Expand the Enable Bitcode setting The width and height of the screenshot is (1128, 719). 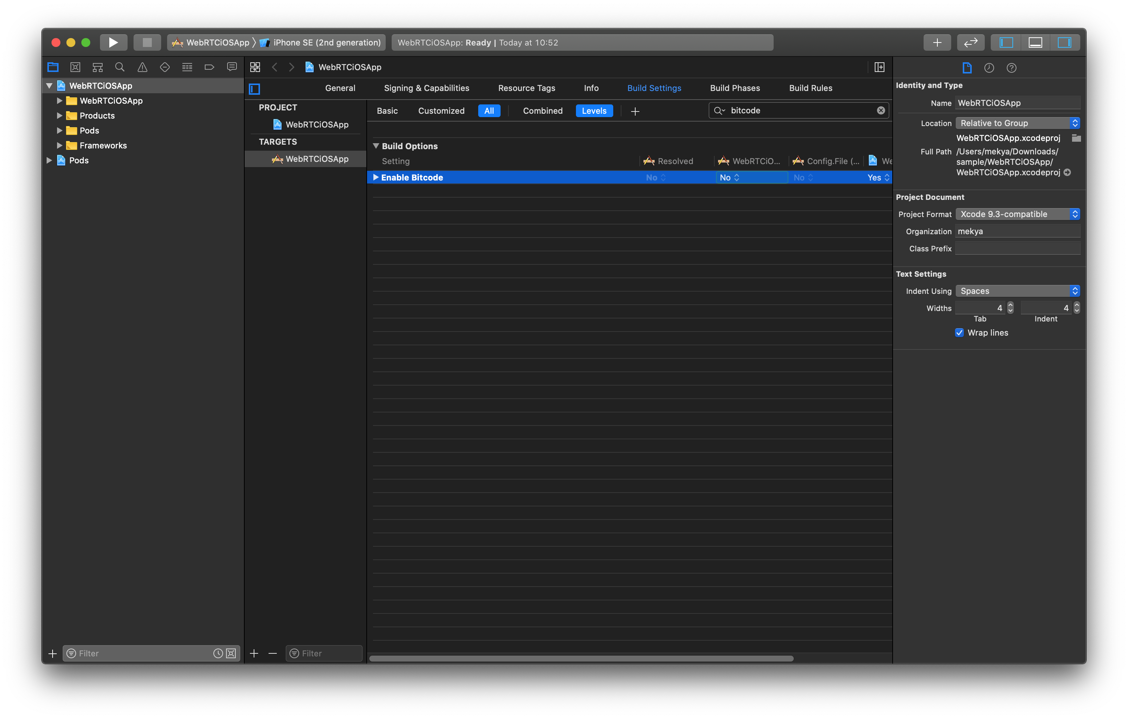(376, 178)
